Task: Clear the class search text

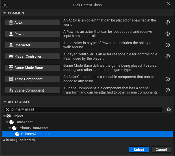Action: pos(7,109)
